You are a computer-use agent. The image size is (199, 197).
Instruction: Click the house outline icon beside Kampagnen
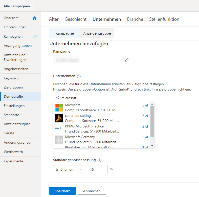click(x=35, y=37)
